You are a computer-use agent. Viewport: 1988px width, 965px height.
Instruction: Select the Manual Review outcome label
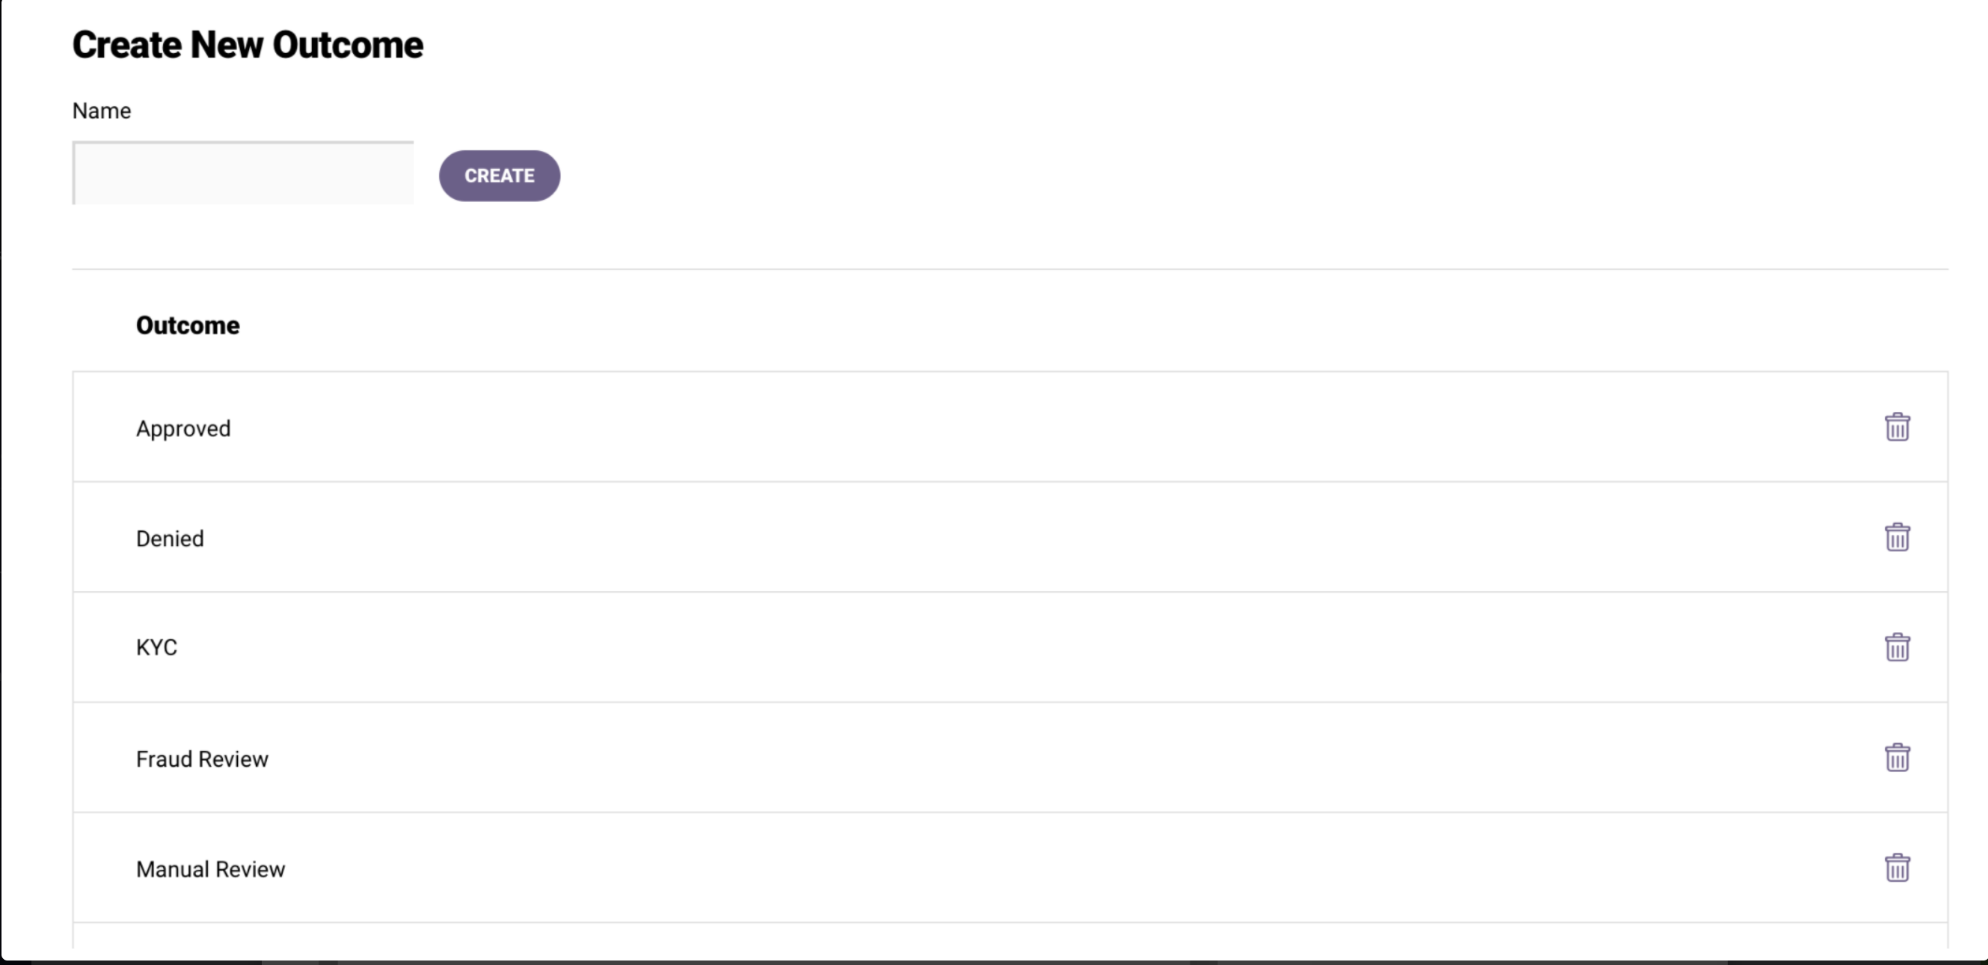point(211,869)
